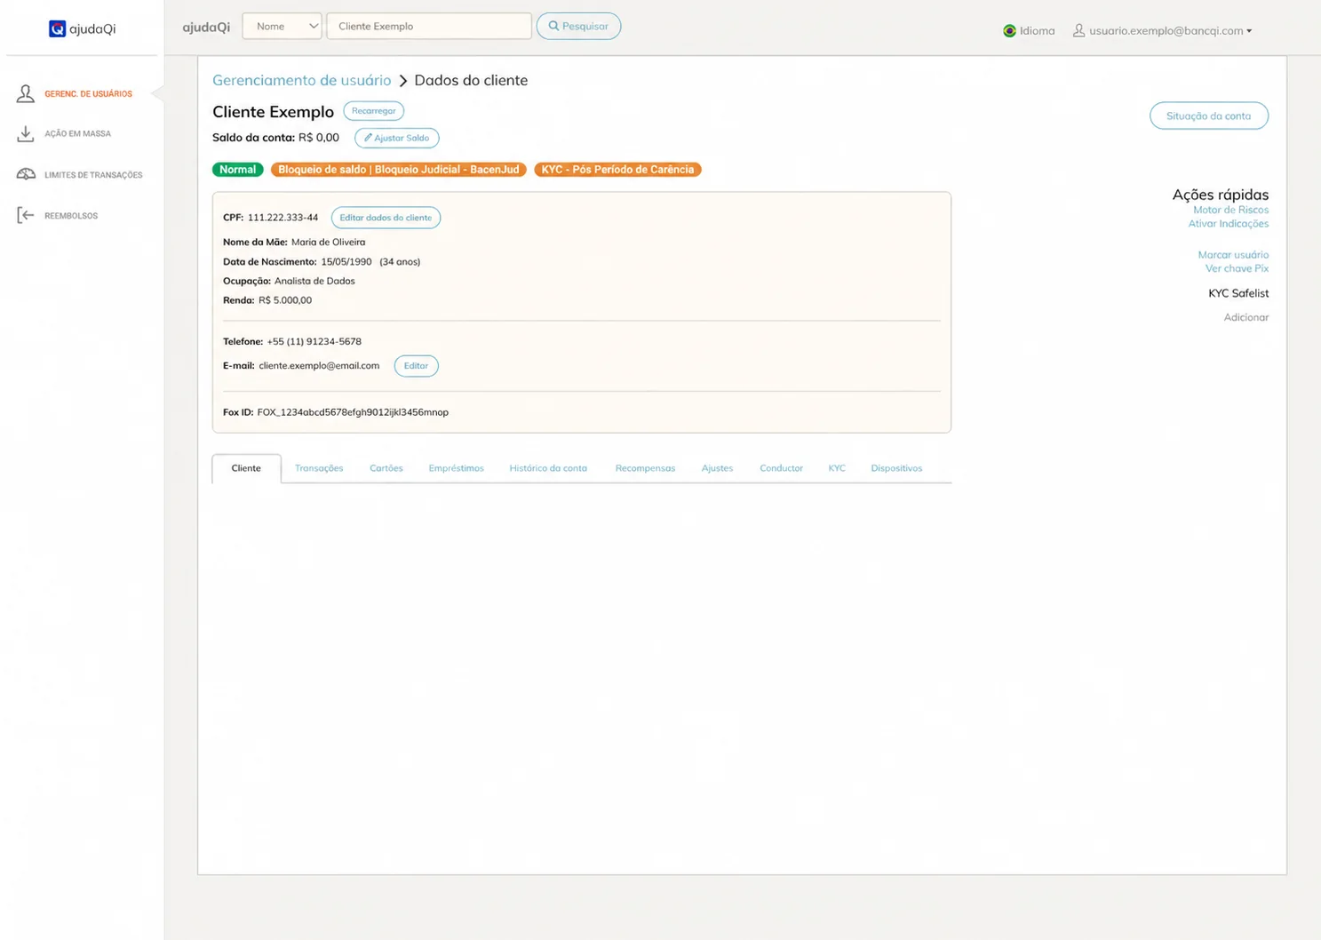Click the Ativar Indicações link
Image resolution: width=1321 pixels, height=940 pixels.
1229,224
